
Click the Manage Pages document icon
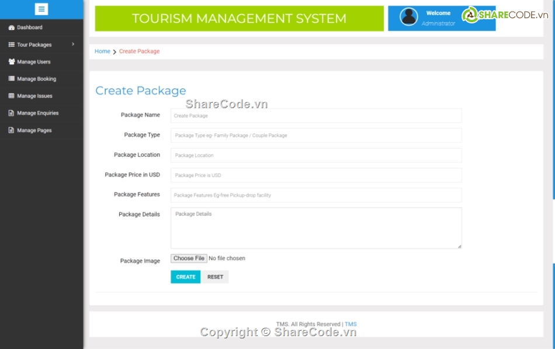point(11,130)
